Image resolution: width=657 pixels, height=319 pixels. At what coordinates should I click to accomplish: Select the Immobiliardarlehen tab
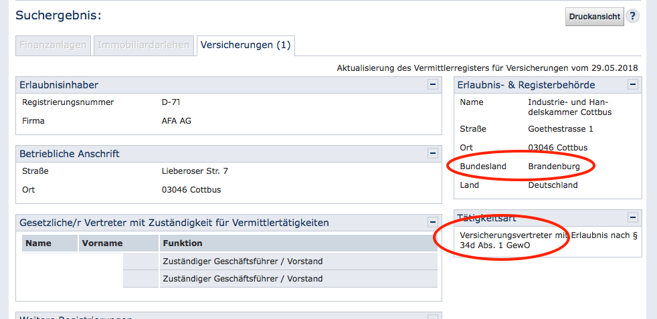(x=144, y=45)
